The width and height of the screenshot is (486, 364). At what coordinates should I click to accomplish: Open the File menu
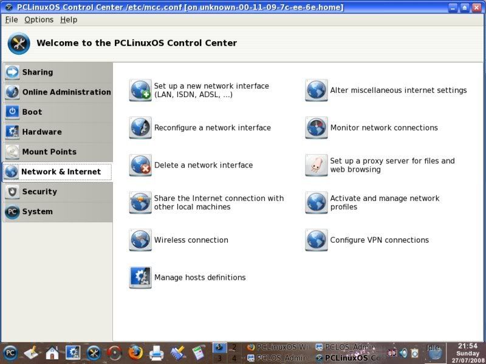[x=12, y=20]
